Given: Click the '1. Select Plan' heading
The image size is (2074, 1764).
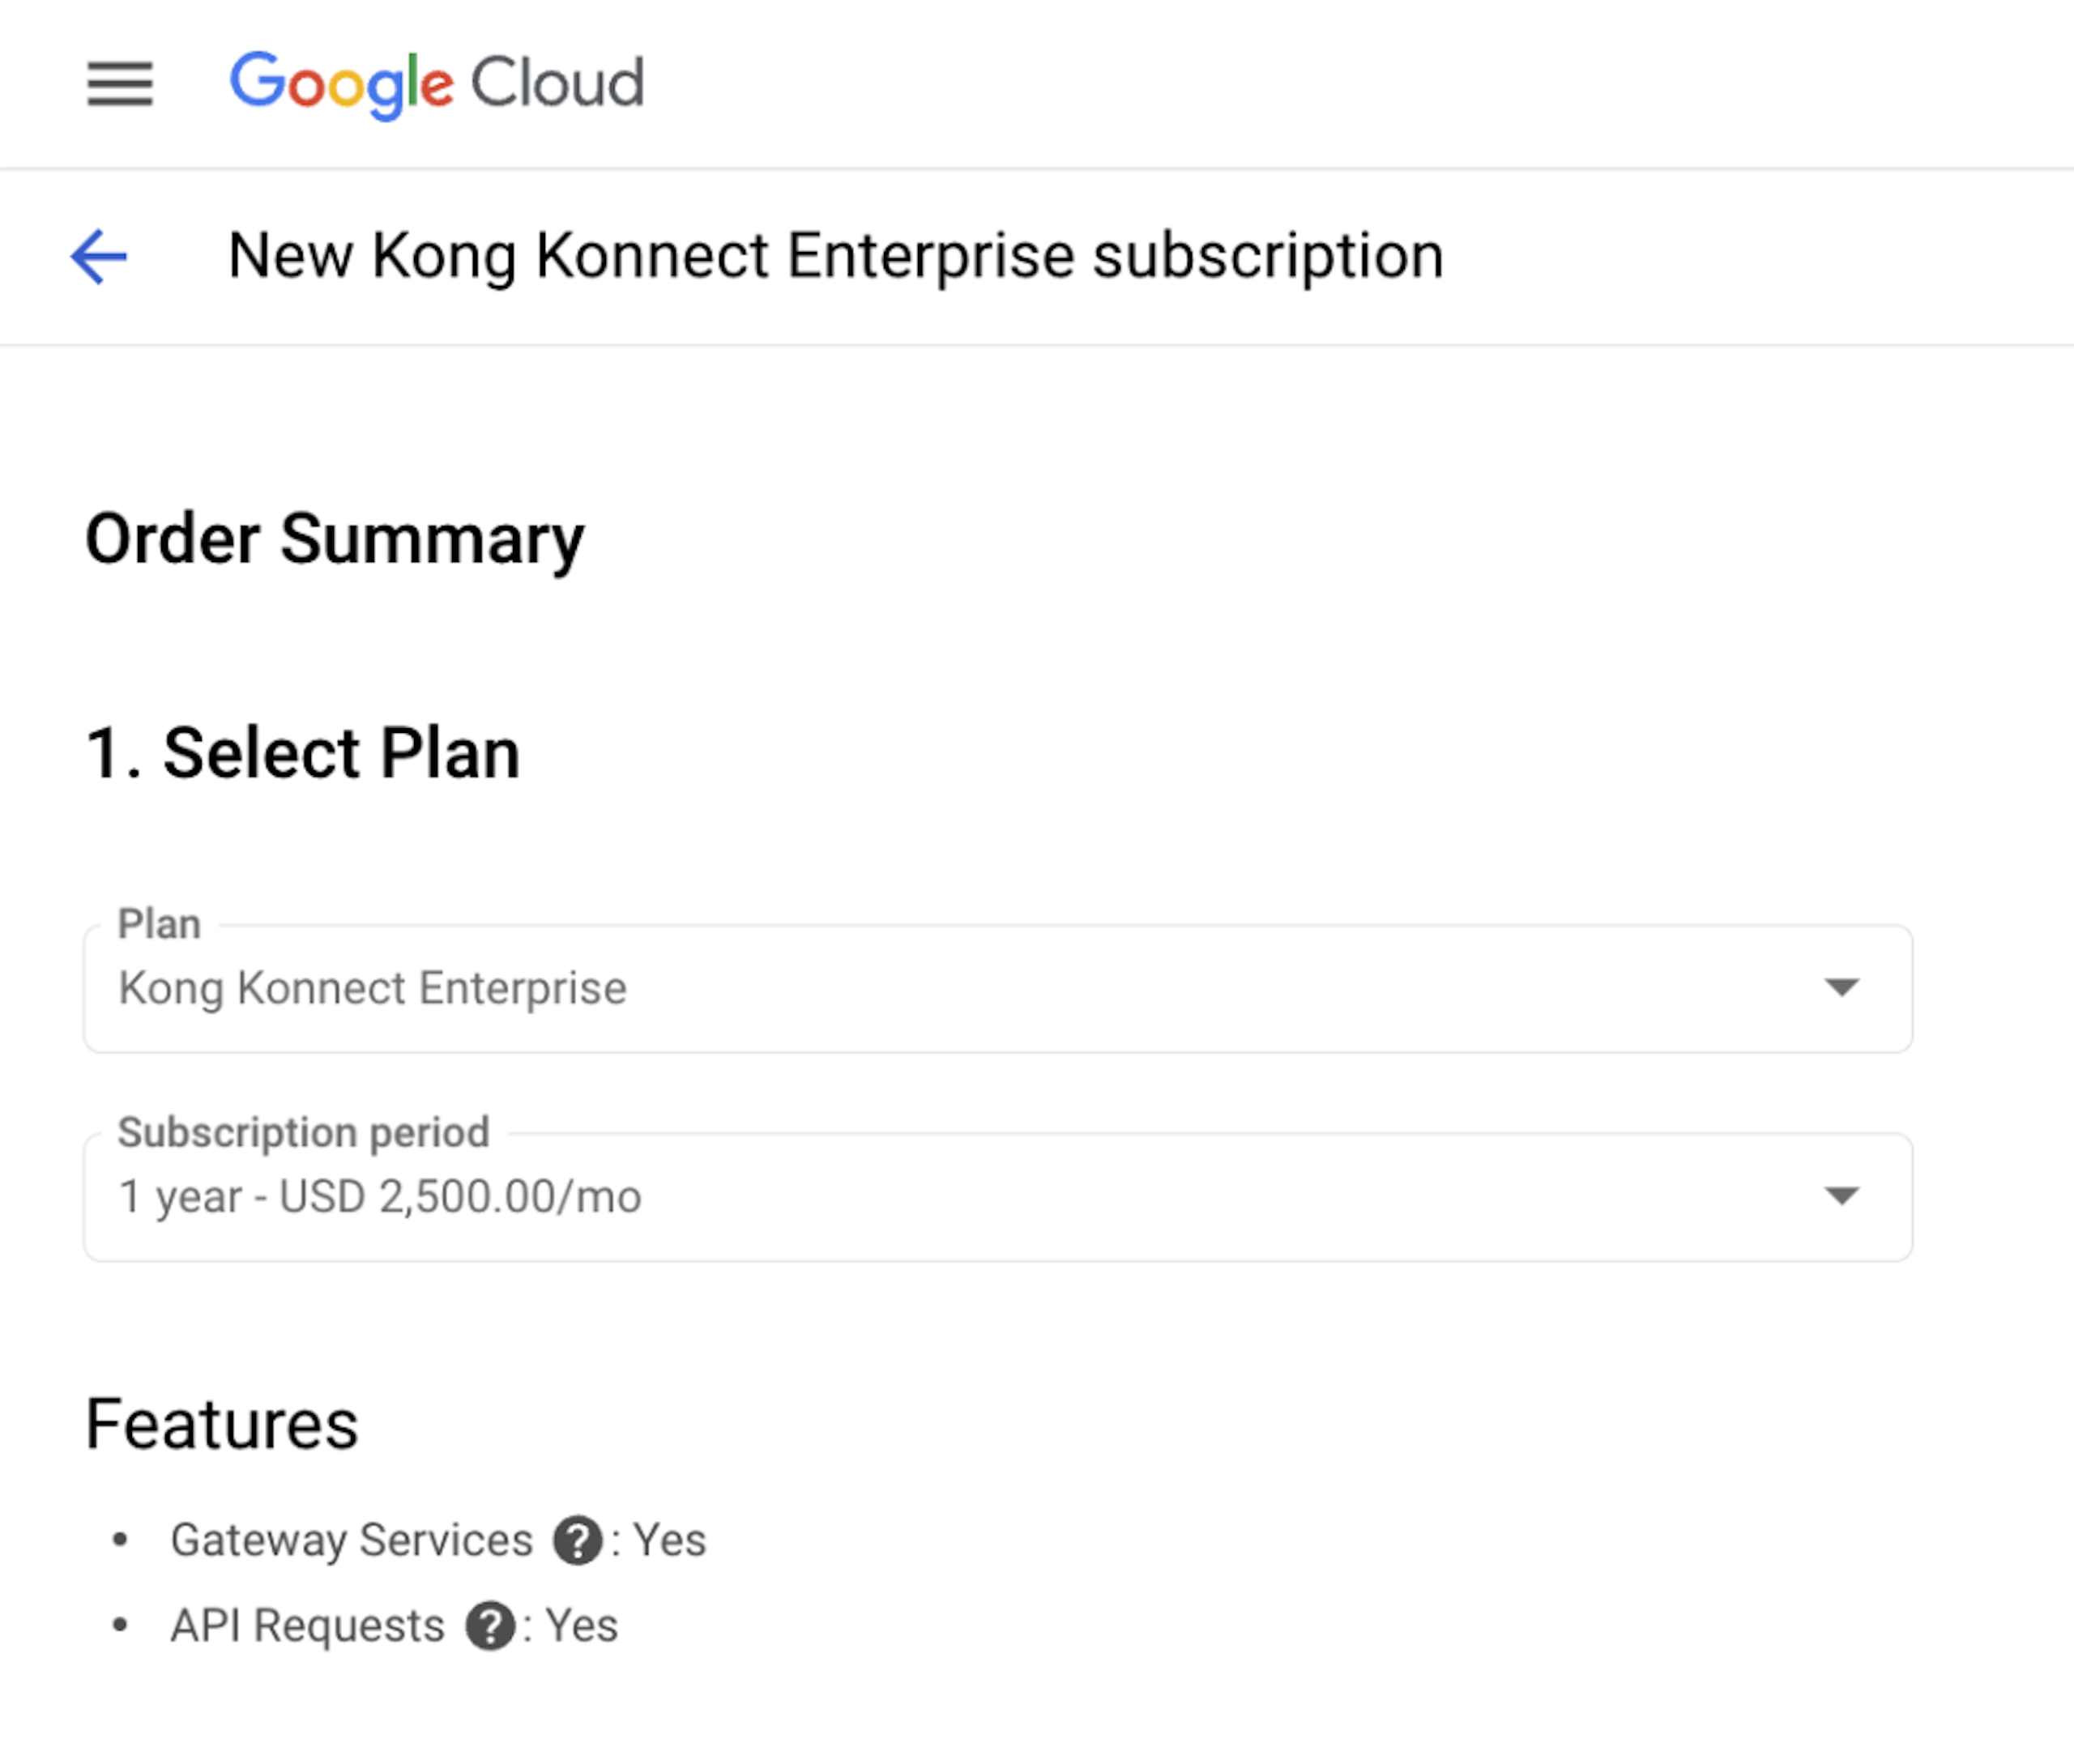Looking at the screenshot, I should click(302, 753).
